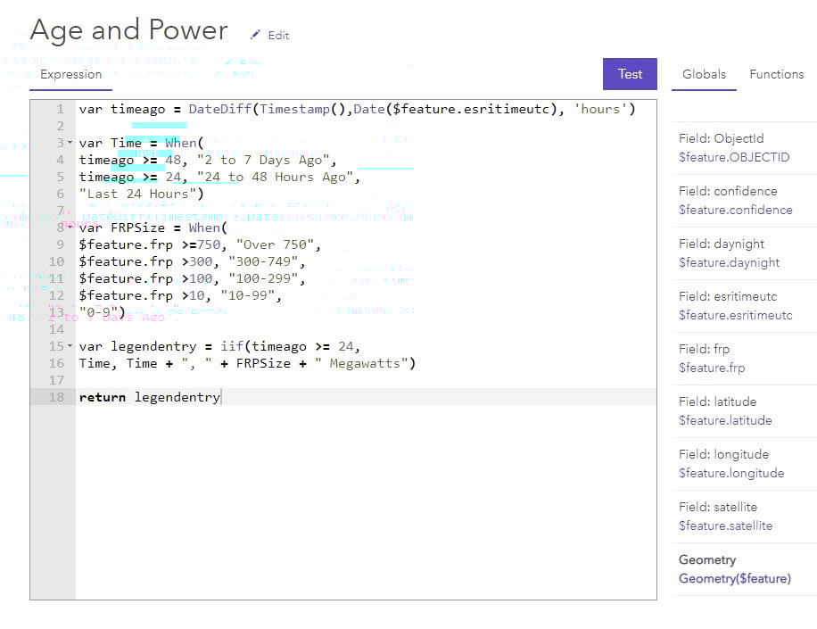Collapse the legendentry fold arrow at line 15
The height and width of the screenshot is (629, 817).
click(x=70, y=346)
